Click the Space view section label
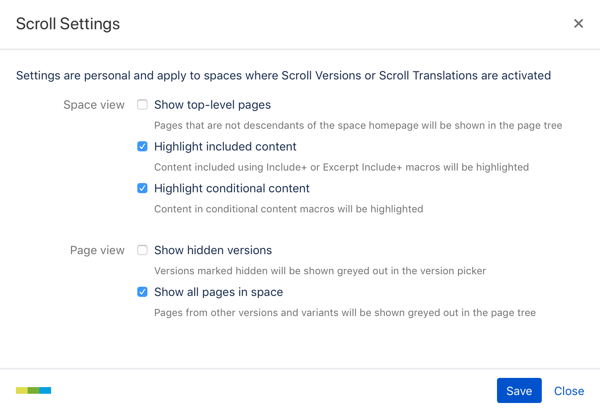Screen dimensions: 600x408 click(x=94, y=105)
